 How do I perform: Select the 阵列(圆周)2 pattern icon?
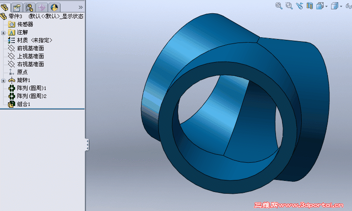12,96
